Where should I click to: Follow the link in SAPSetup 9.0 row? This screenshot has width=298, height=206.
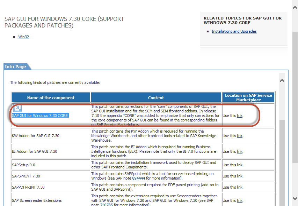(240, 165)
